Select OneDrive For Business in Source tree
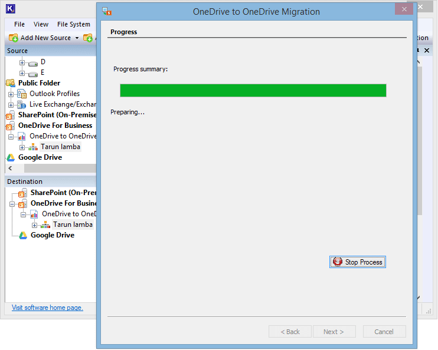The height and width of the screenshot is (350, 438). [55, 126]
